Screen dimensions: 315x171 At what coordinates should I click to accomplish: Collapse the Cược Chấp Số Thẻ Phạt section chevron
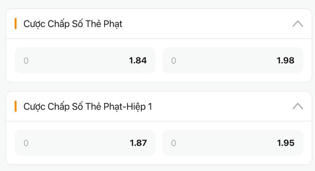[x=298, y=24]
